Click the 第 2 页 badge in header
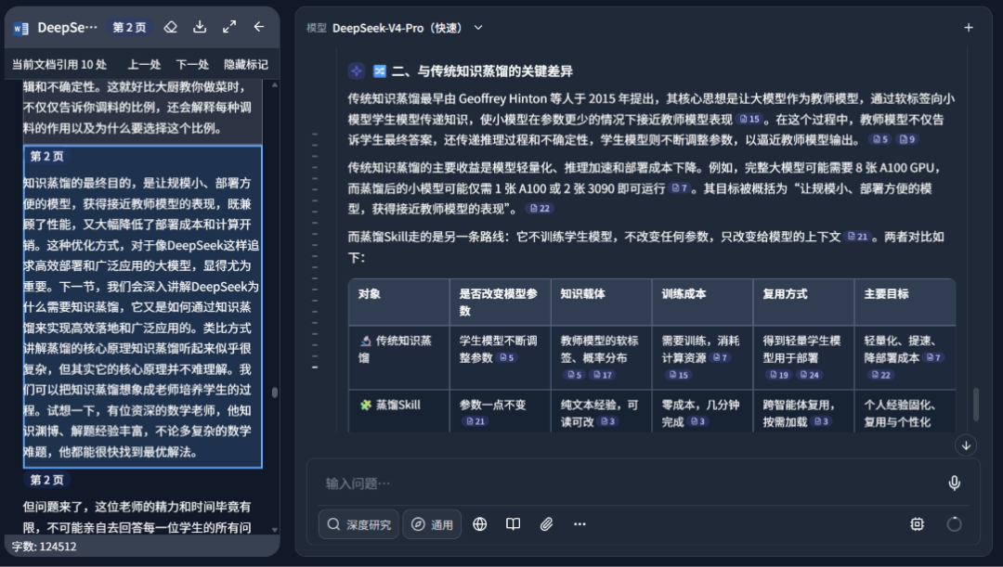 coord(129,28)
